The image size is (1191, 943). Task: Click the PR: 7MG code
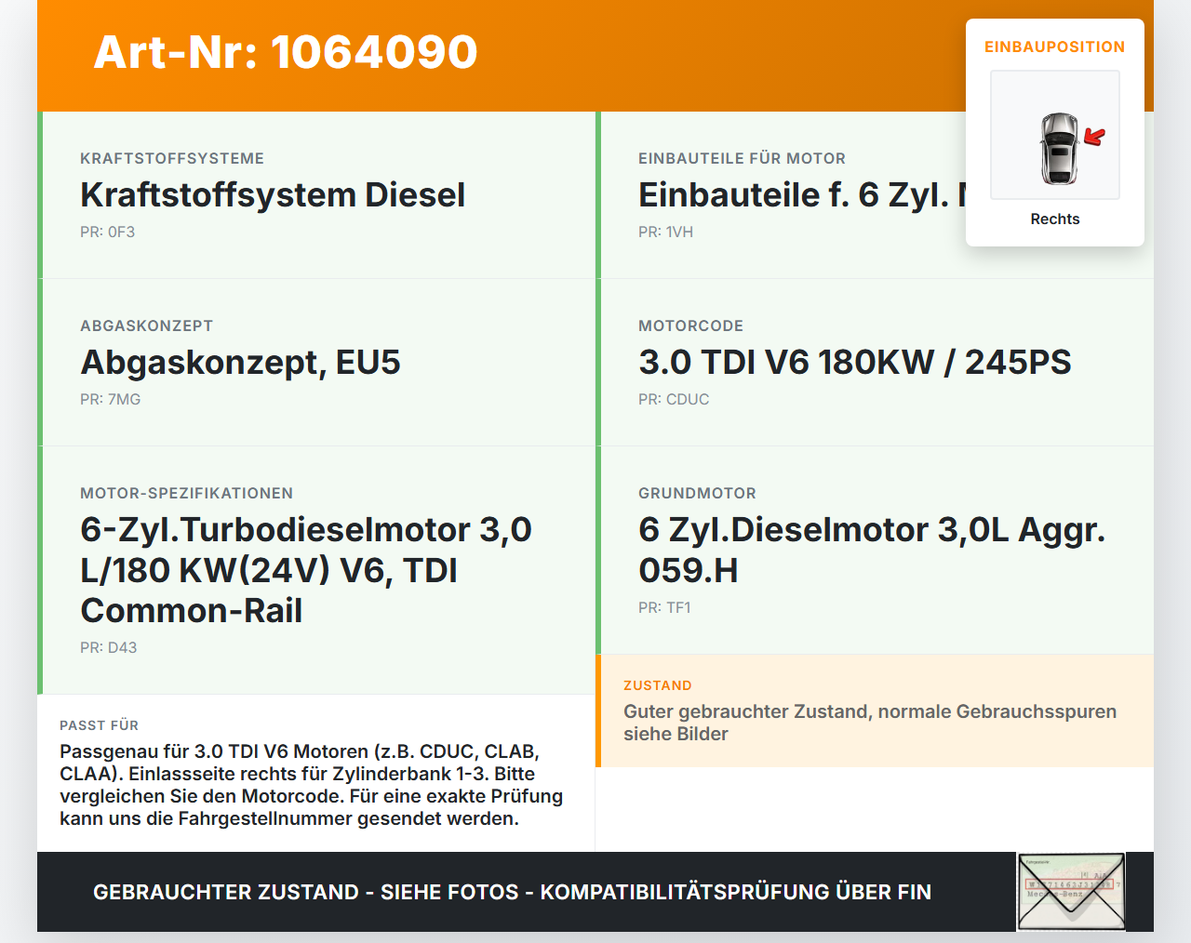point(111,399)
